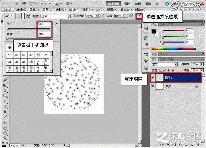The image size is (206, 148).
Task: Switch to the 基本功能 workspace
Action: click(113, 4)
